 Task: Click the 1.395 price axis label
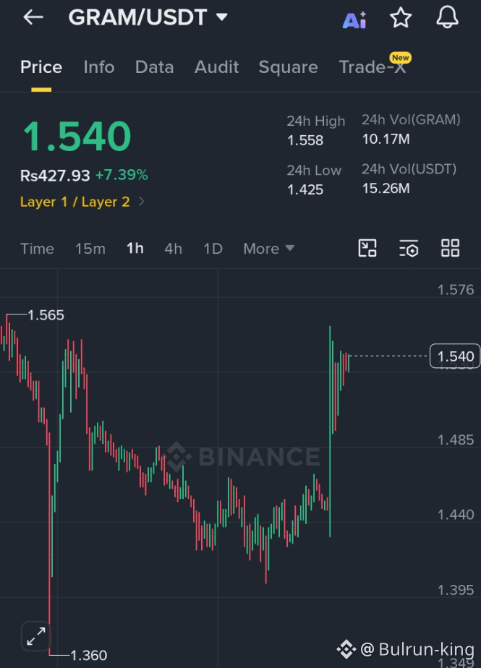point(456,590)
